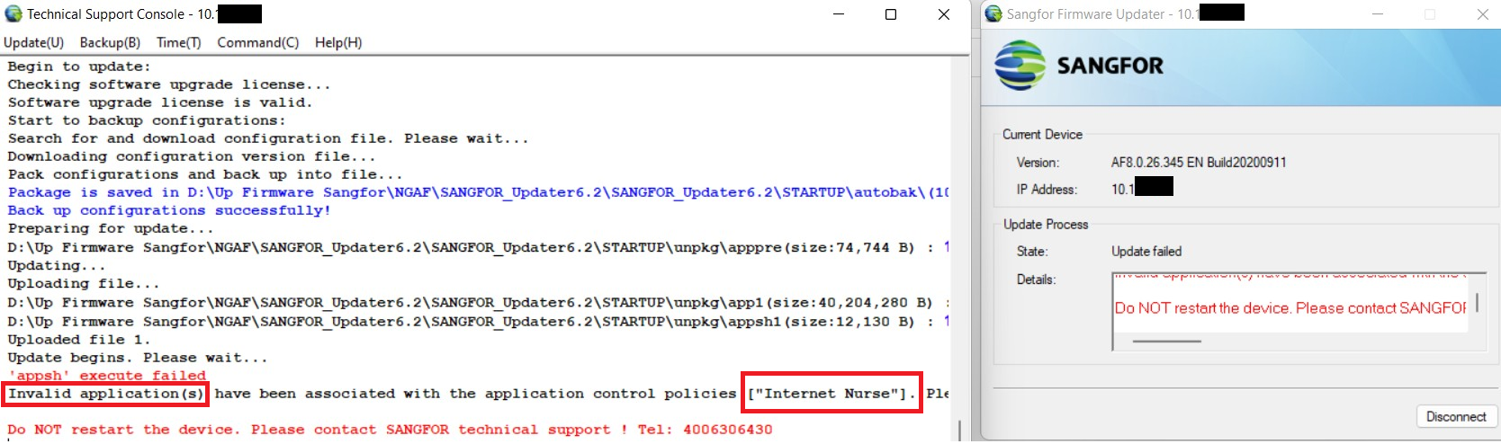Click 'Downloading configuration version file...' line

point(192,156)
